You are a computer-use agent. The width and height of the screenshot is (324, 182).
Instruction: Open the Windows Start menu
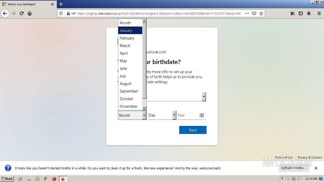pyautogui.click(x=7, y=179)
